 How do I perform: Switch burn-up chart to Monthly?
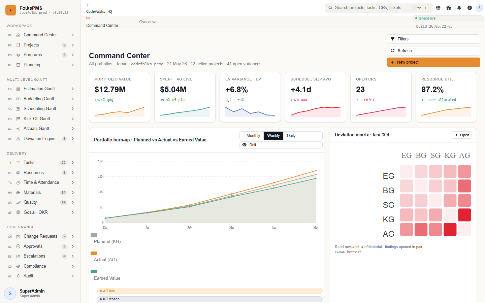(253, 136)
